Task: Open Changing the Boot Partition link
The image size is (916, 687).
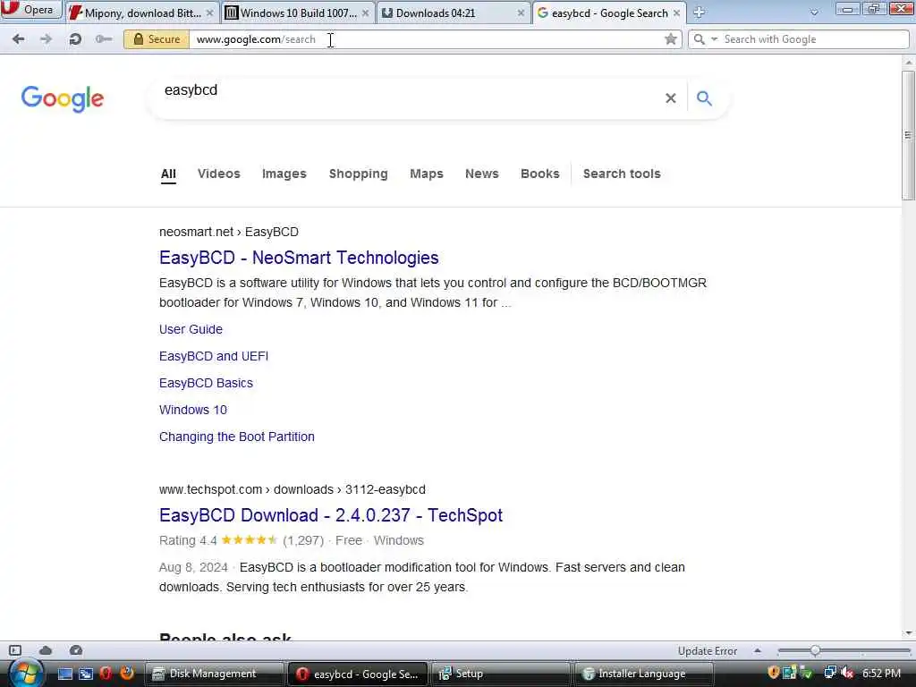Action: click(236, 437)
